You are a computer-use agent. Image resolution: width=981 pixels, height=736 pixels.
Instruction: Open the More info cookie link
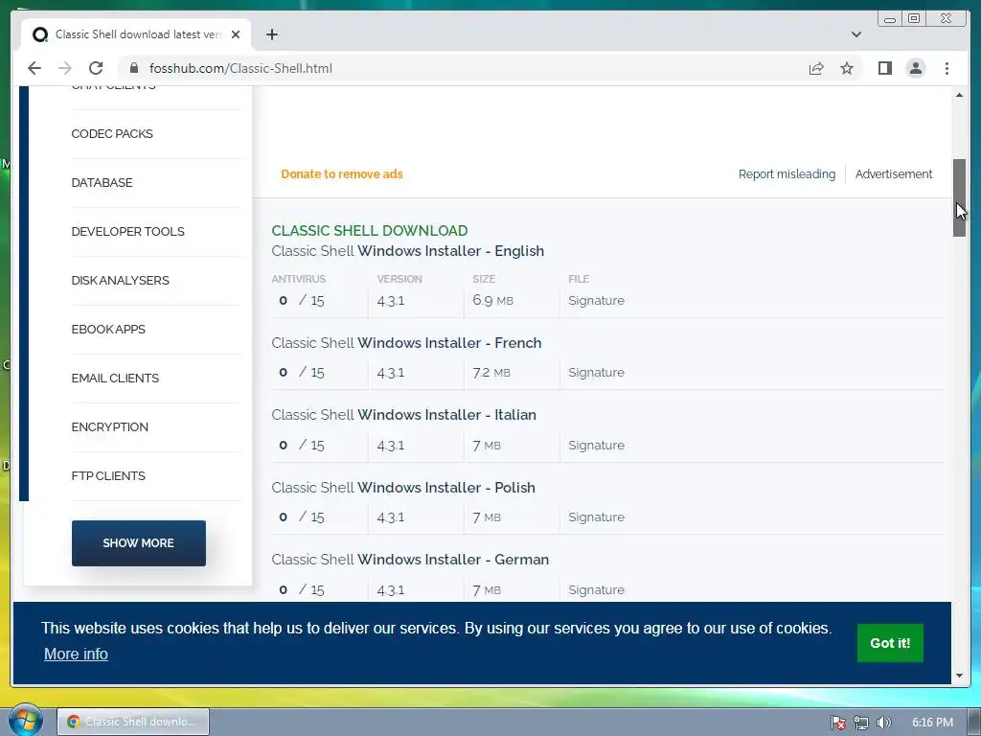coord(76,654)
